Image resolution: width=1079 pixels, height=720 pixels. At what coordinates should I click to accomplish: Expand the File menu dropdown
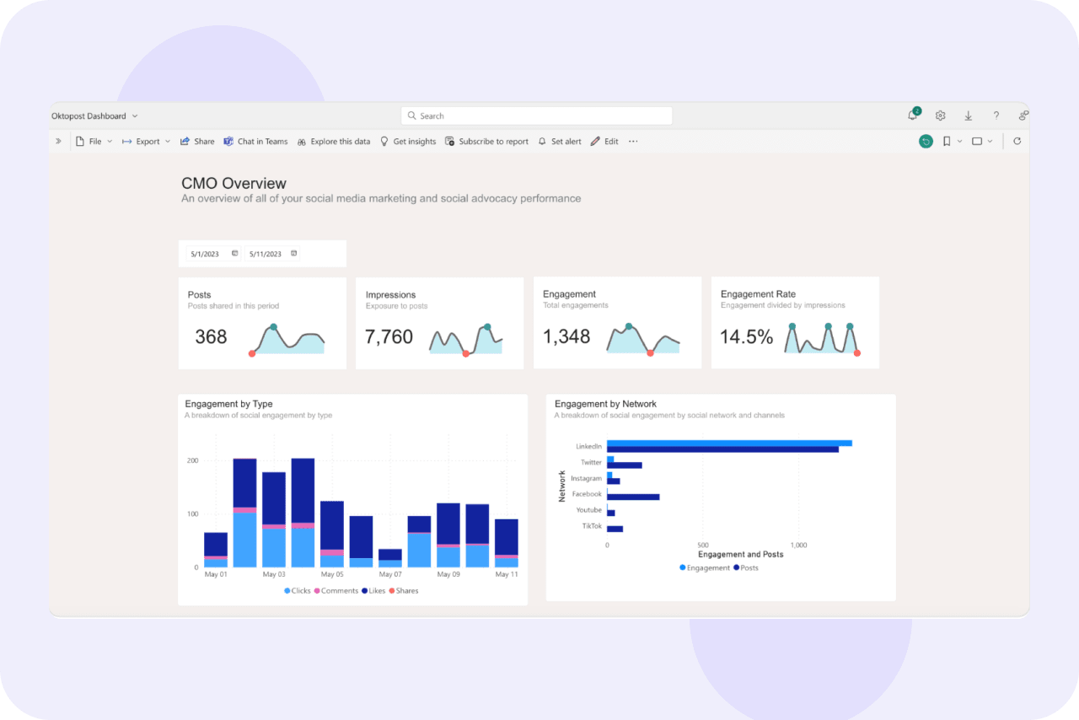[110, 141]
